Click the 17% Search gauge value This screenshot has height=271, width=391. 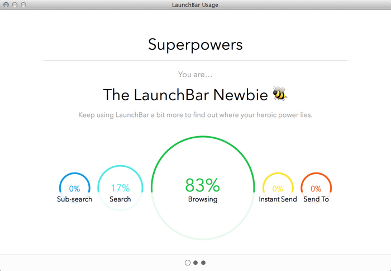(120, 188)
